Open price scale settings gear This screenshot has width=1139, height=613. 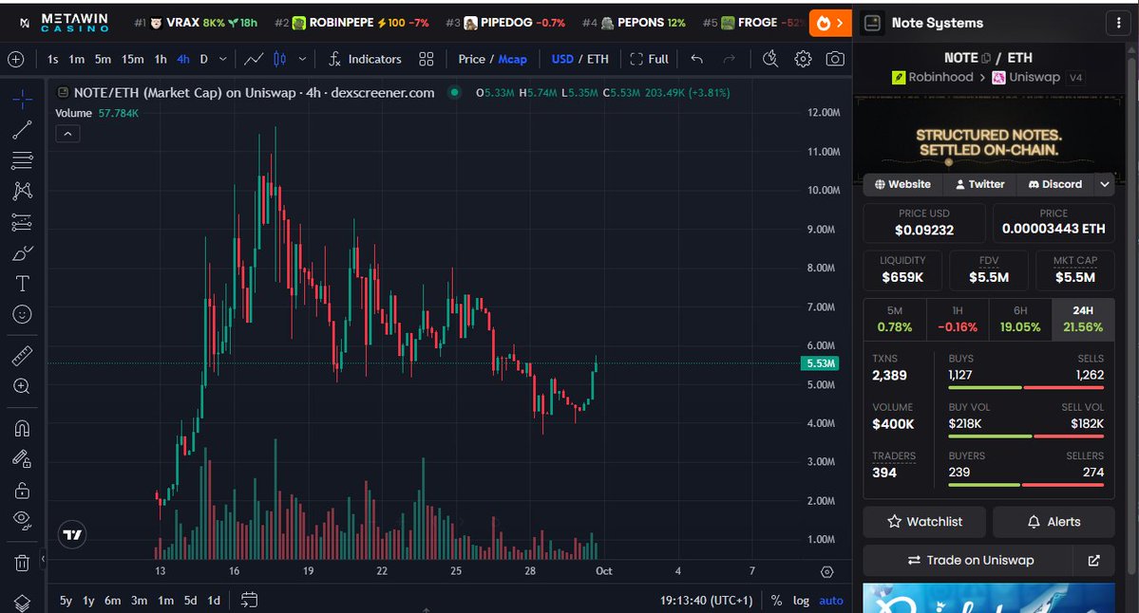(x=826, y=571)
